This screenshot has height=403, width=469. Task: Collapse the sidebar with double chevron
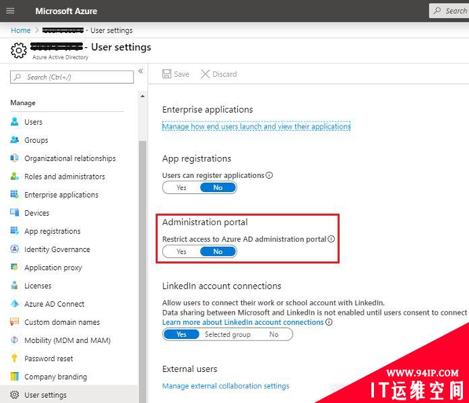coord(141,71)
